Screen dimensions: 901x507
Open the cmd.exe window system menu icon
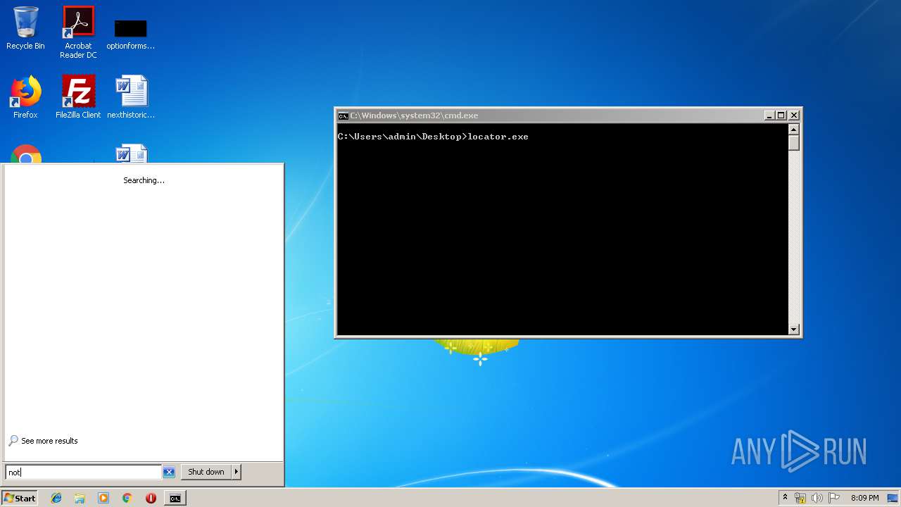[343, 115]
